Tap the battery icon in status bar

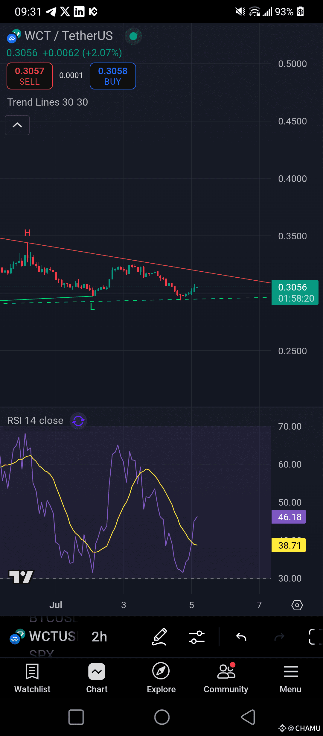point(301,12)
